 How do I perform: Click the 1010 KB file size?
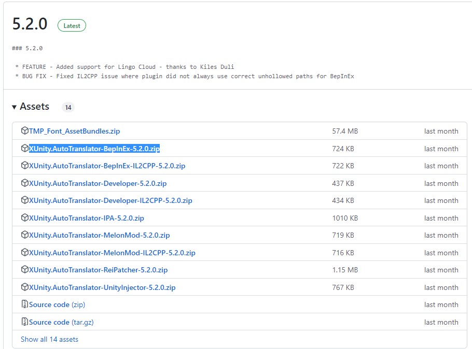(345, 218)
